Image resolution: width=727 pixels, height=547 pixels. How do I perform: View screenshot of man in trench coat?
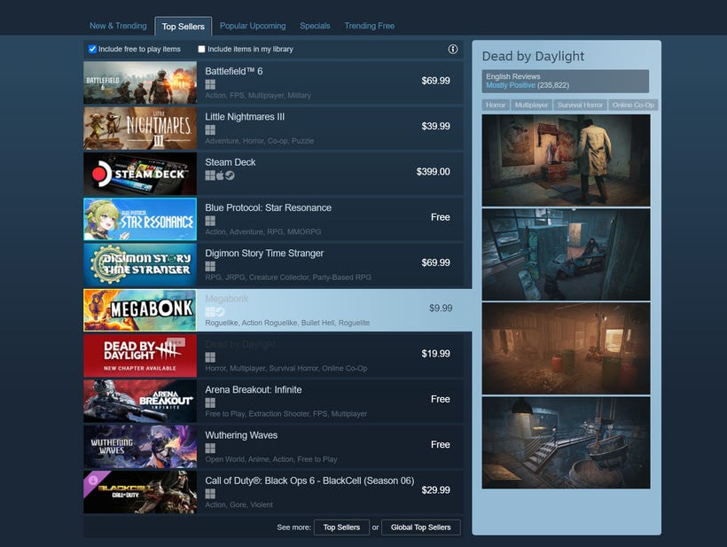point(567,160)
